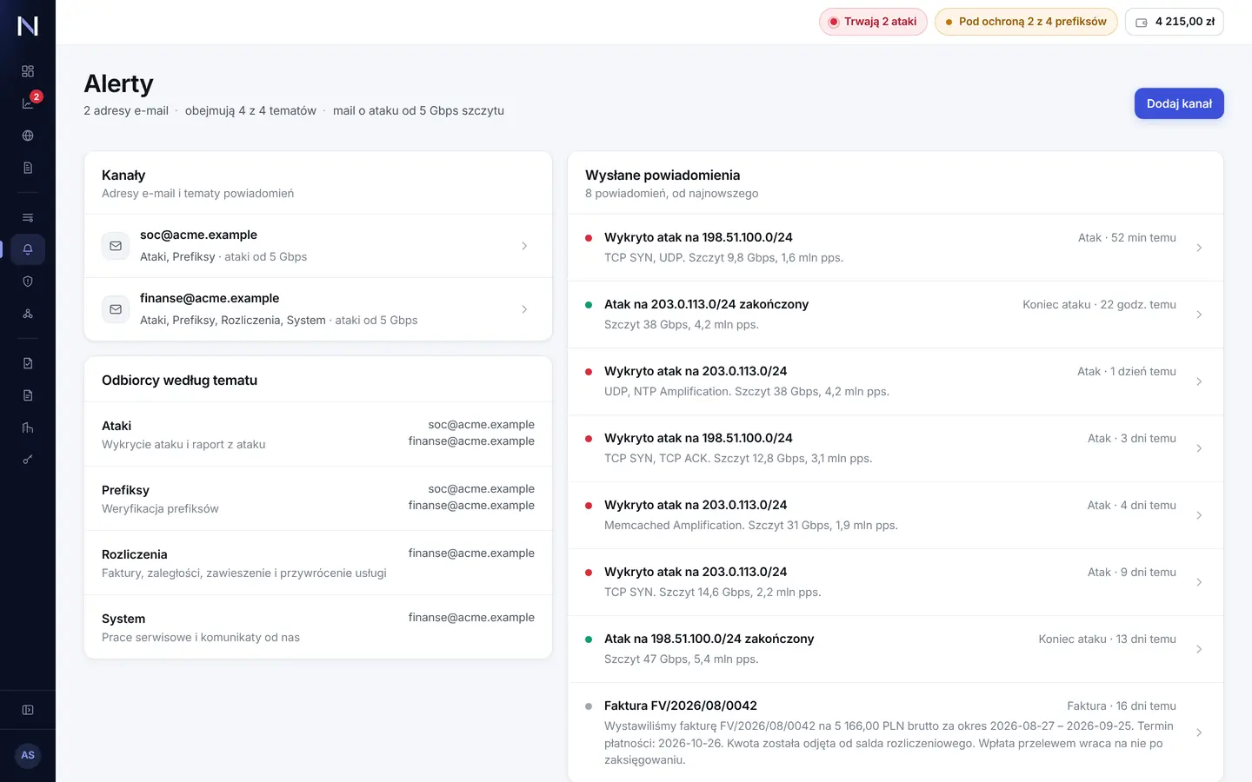Select the bell alerts icon in sidebar
This screenshot has height=782, width=1252.
pyautogui.click(x=28, y=249)
